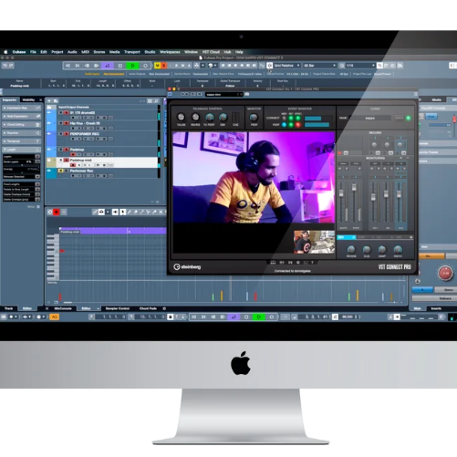
Task: Open the Project menu
Action: point(57,52)
